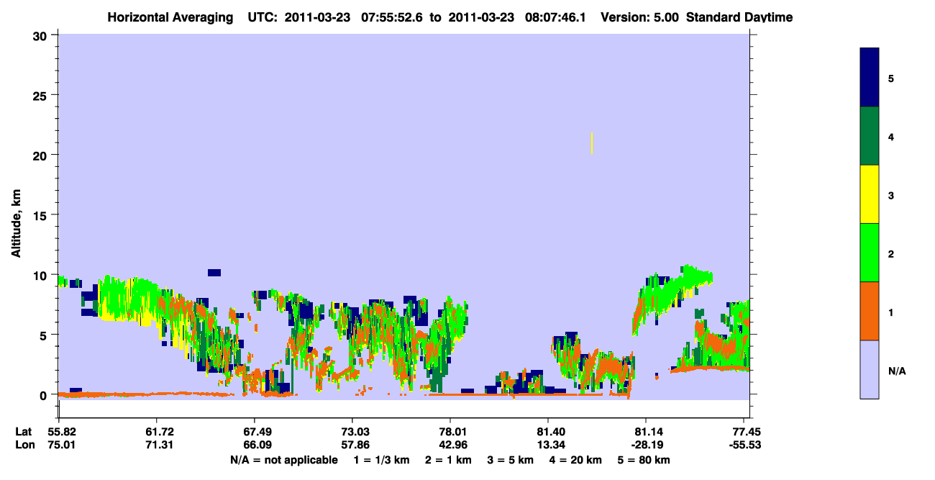Click the '5 = 80 km' legend entry

(x=643, y=460)
